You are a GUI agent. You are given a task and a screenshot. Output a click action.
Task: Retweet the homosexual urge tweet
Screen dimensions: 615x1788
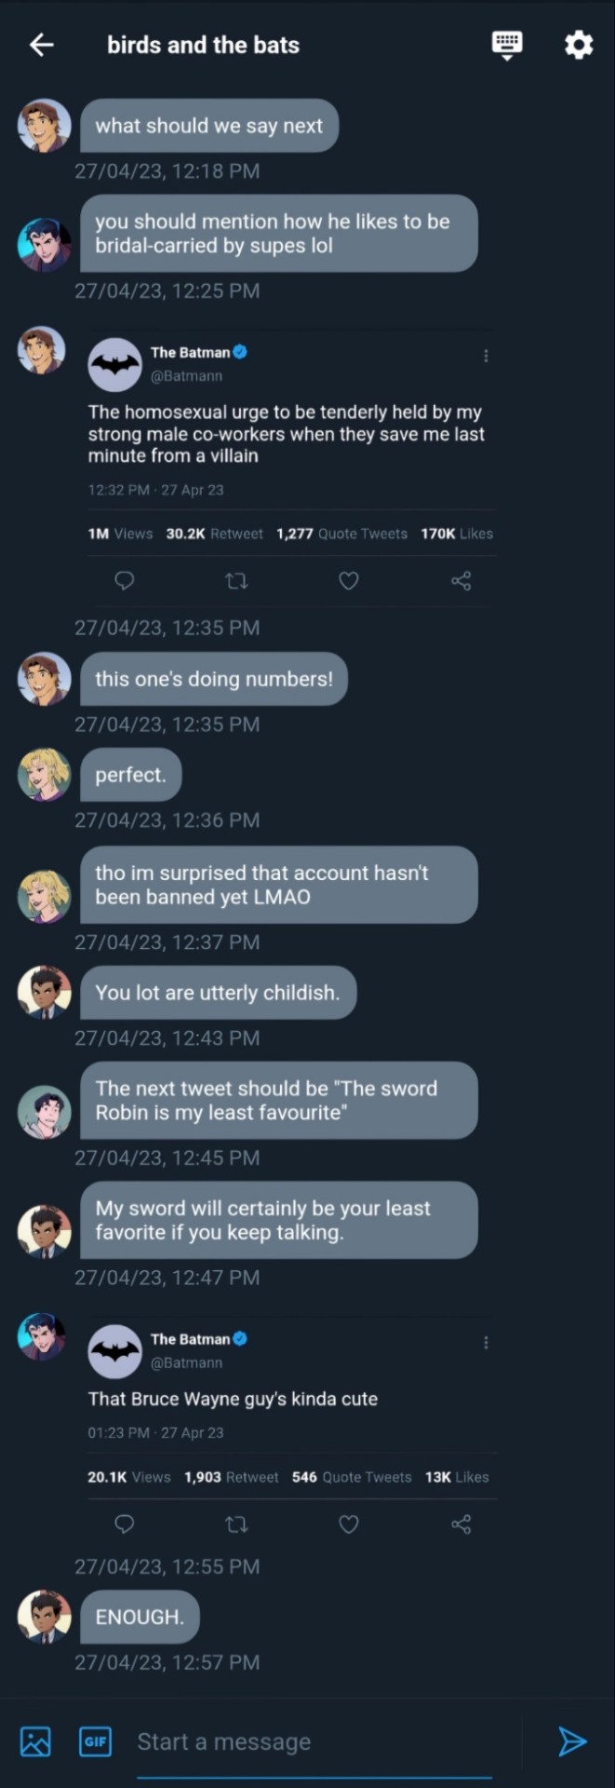(x=236, y=581)
